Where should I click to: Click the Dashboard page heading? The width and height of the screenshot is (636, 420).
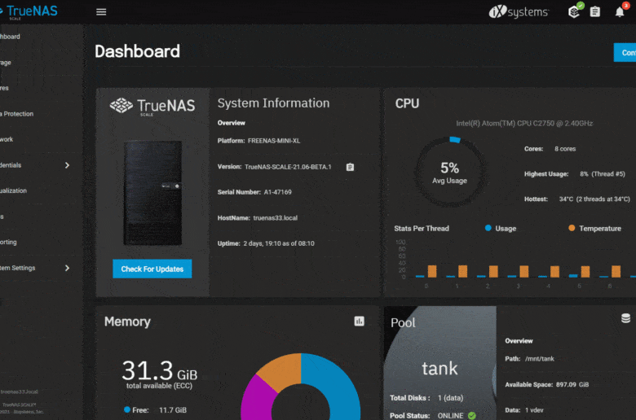click(x=137, y=51)
